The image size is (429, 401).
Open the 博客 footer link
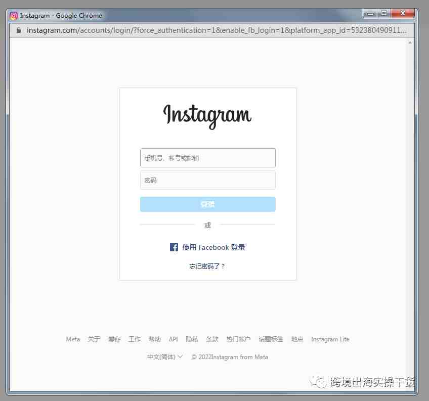114,339
